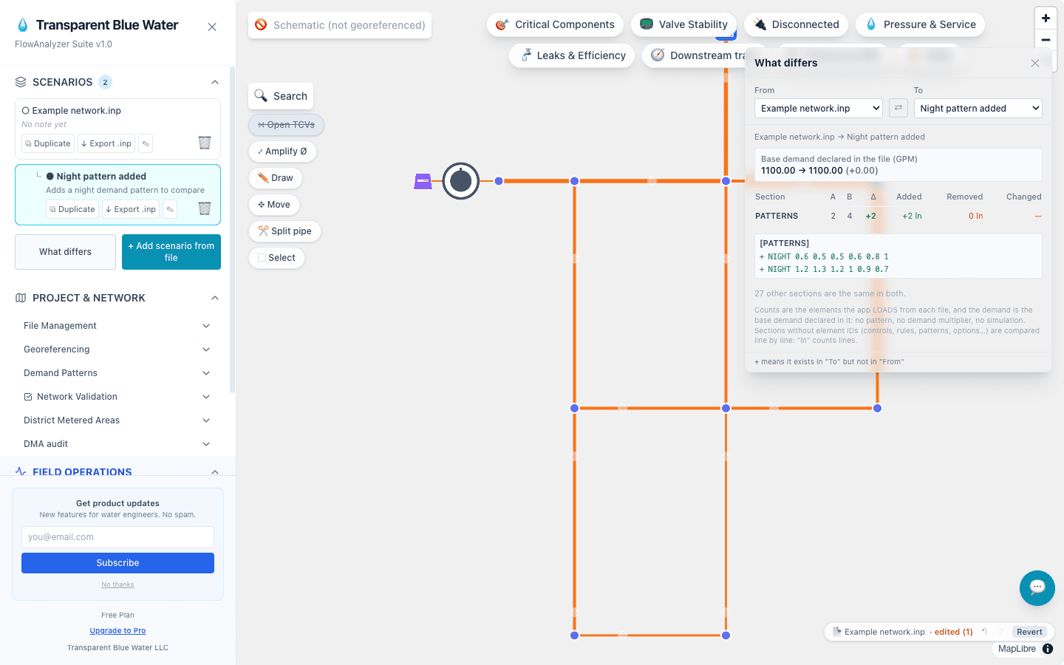1064x665 pixels.
Task: Click the redo arrow in the edit status bar
Action: click(1002, 632)
